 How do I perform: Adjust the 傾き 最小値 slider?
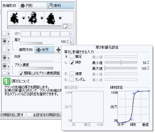121,62
